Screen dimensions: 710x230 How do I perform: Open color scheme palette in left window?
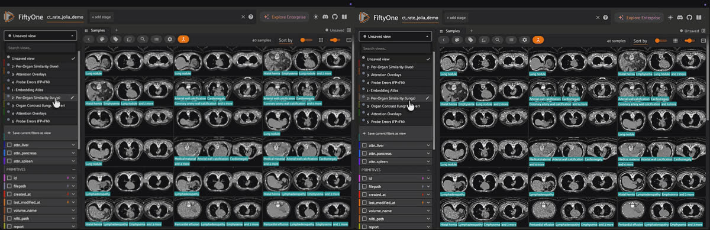tap(102, 40)
